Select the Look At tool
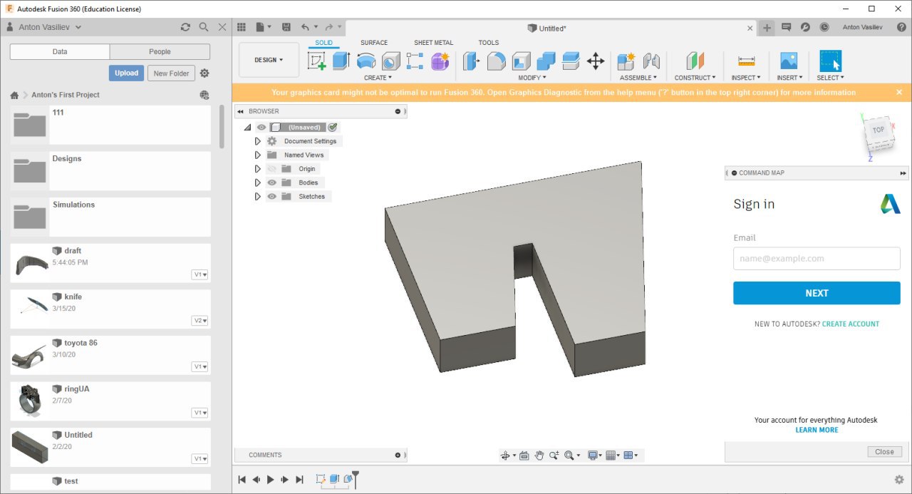The width and height of the screenshot is (912, 494). click(x=524, y=456)
